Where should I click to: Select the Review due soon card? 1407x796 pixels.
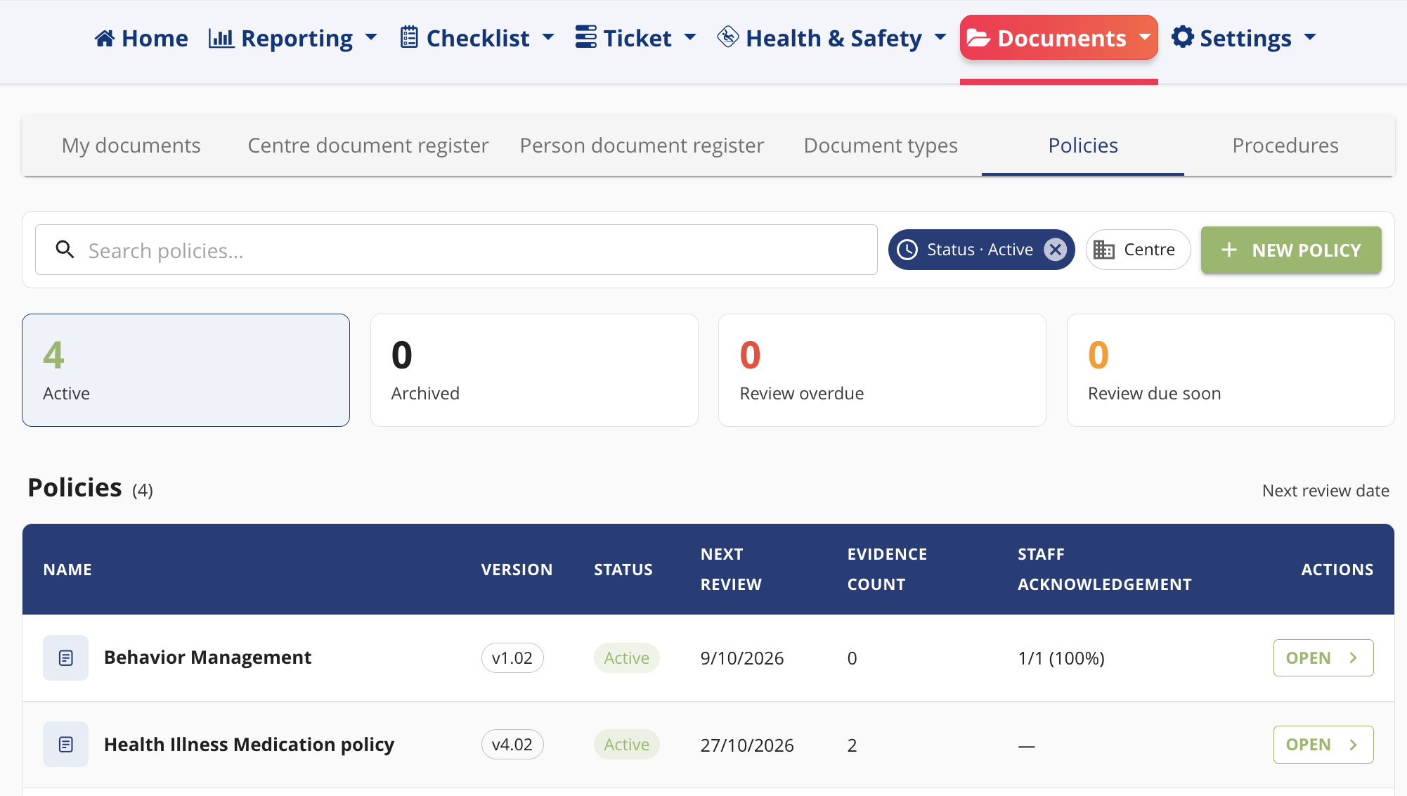1230,370
